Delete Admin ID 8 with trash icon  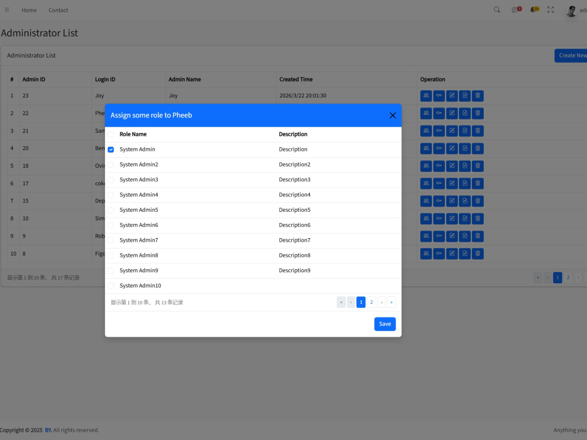click(x=478, y=253)
